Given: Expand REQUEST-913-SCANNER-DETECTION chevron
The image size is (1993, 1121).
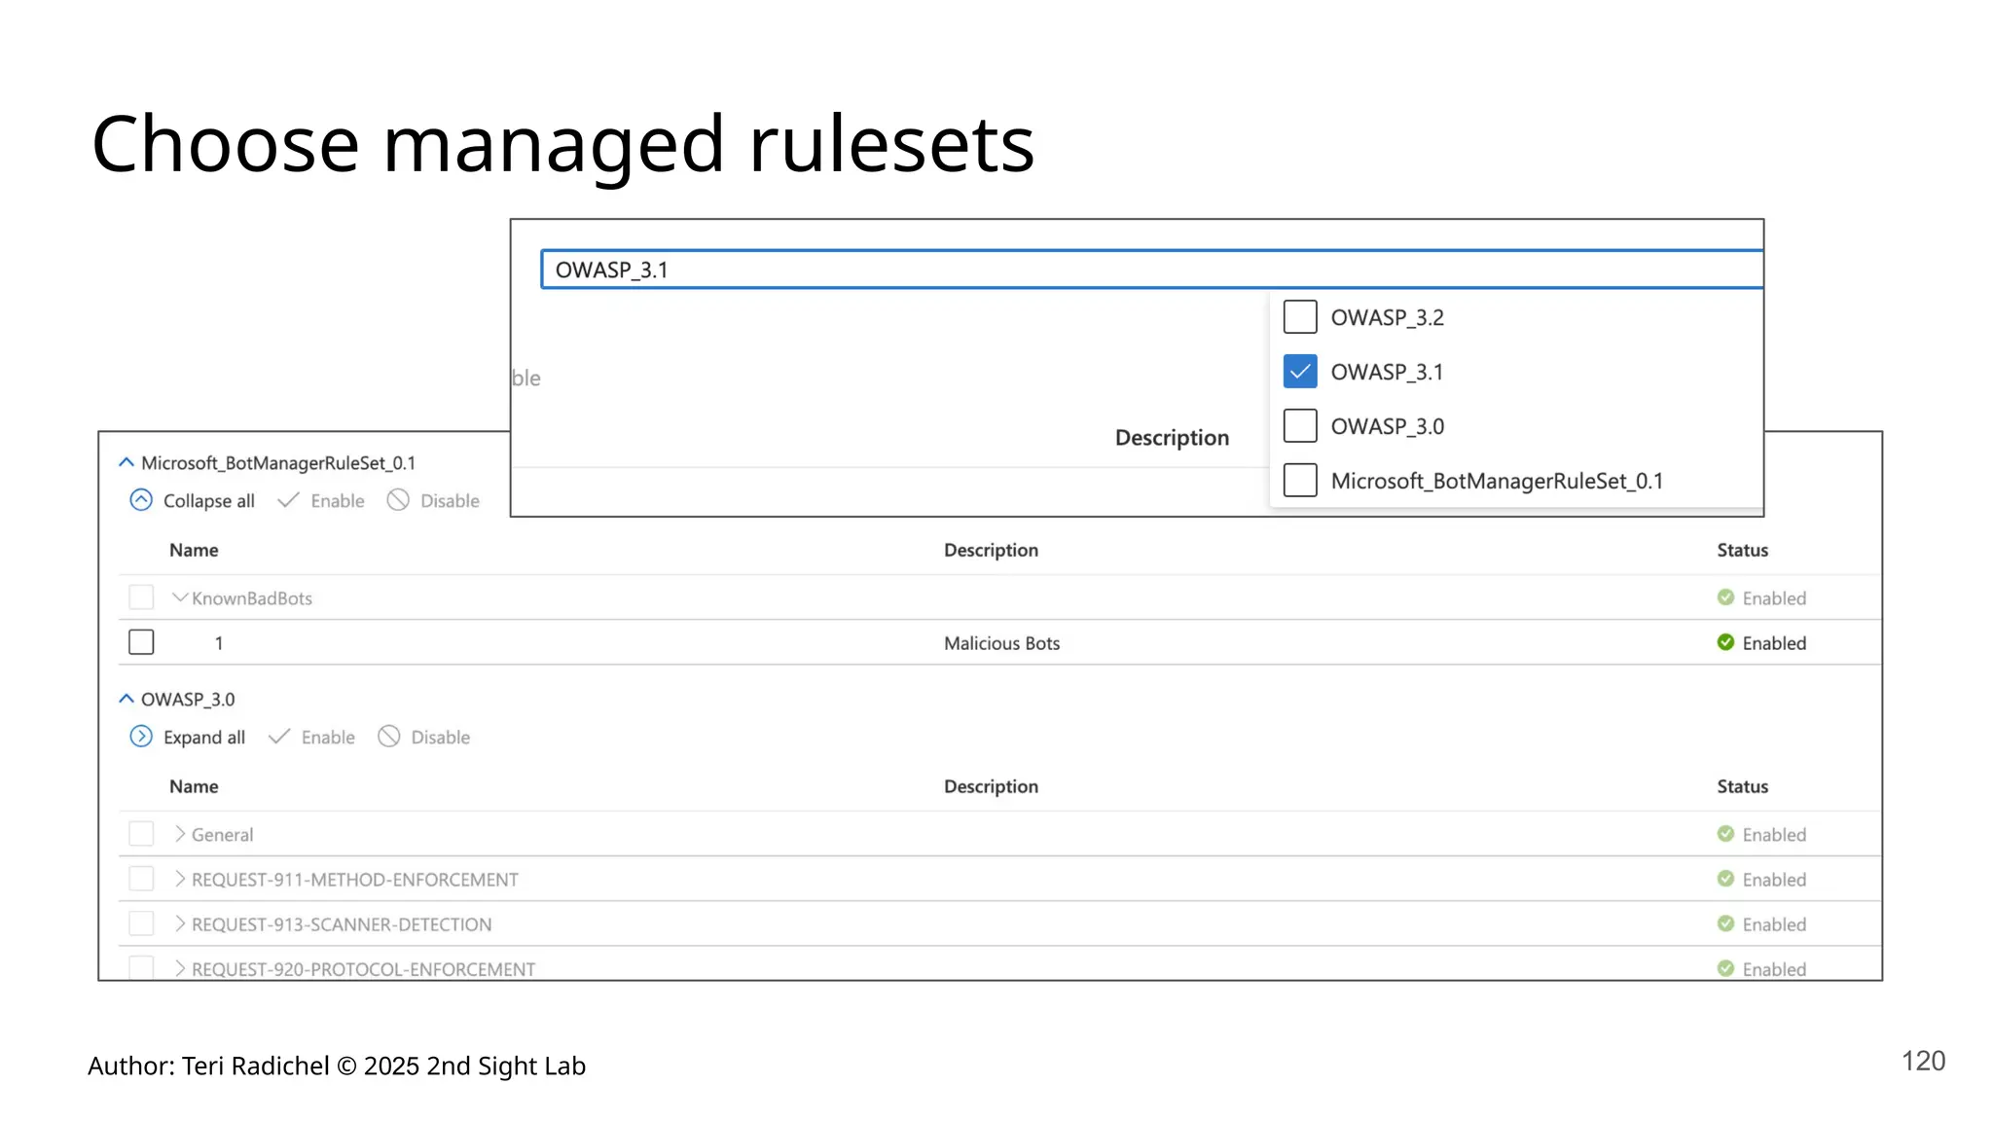Looking at the screenshot, I should (x=180, y=923).
